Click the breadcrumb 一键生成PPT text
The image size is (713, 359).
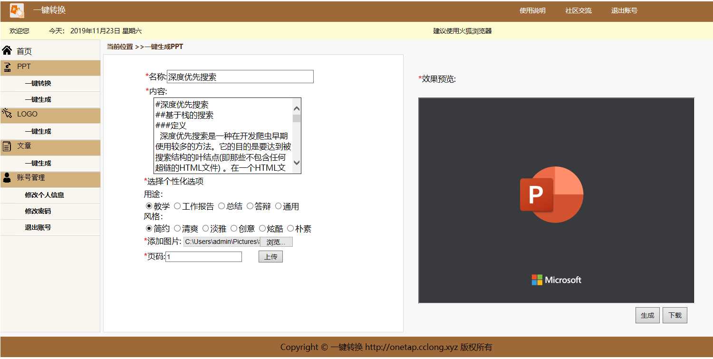pyautogui.click(x=164, y=47)
